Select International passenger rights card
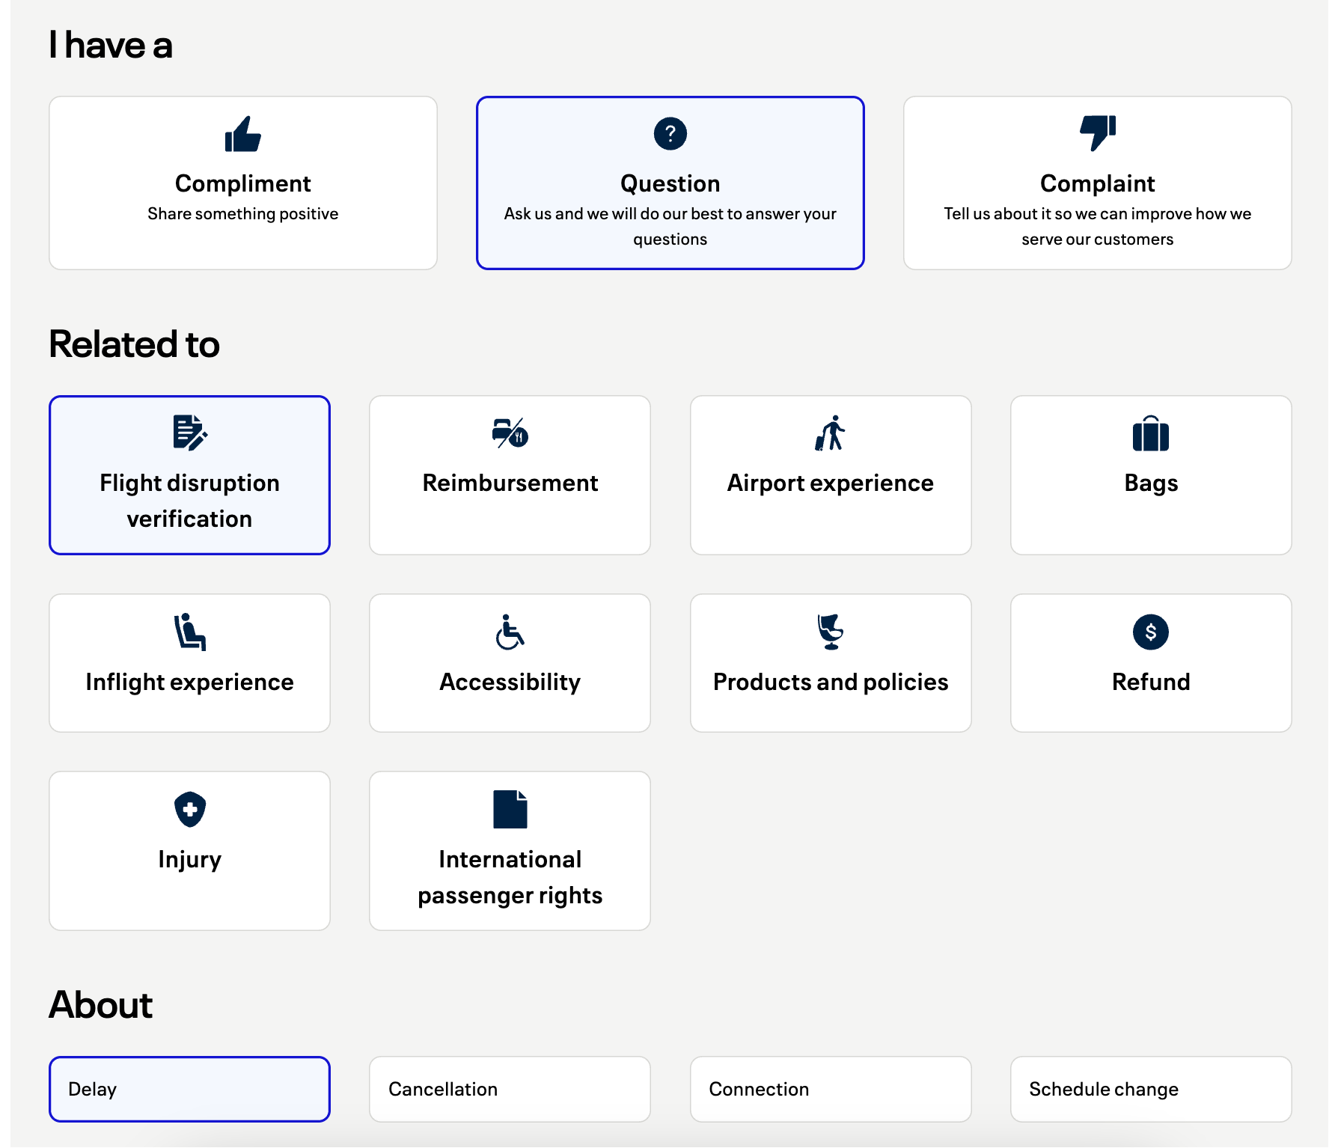This screenshot has height=1148, width=1329. tap(510, 876)
